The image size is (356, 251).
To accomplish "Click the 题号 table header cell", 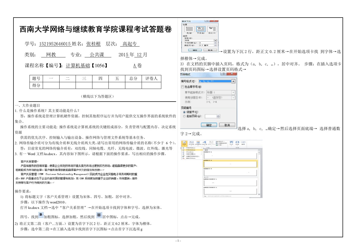I will pos(36,79).
